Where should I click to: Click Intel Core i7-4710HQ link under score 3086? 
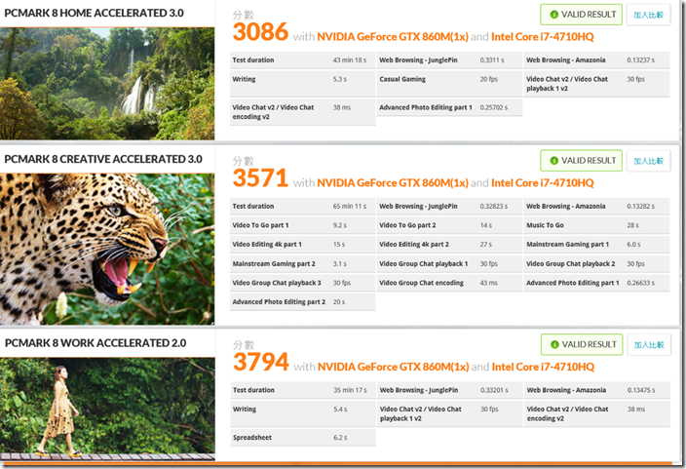pyautogui.click(x=543, y=37)
